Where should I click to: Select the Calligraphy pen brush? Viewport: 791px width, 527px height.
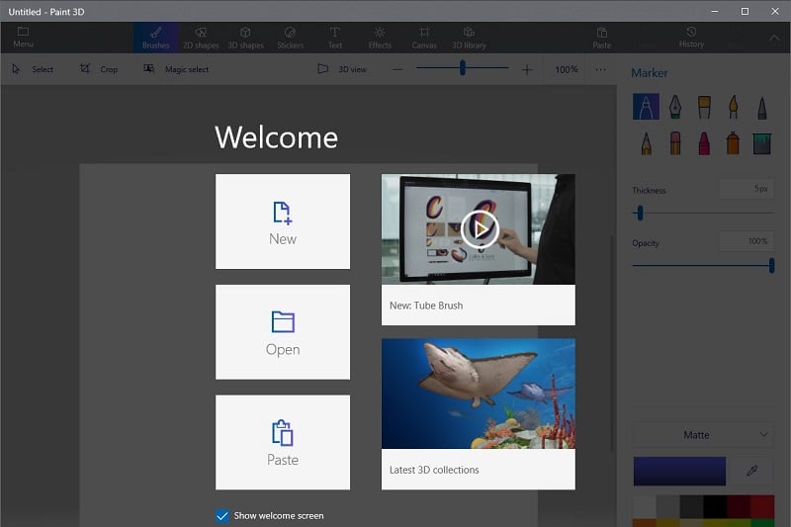click(675, 107)
